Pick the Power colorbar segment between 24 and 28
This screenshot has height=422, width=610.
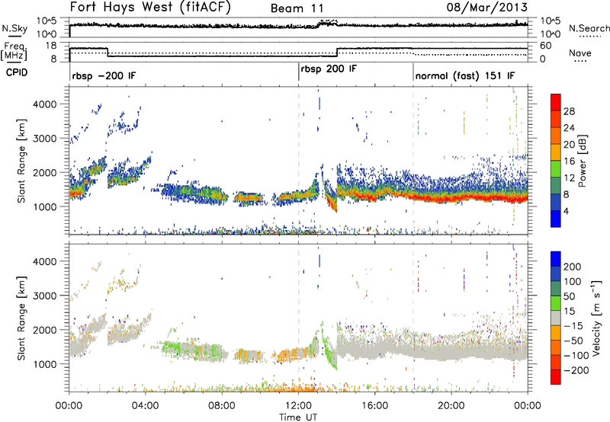click(x=556, y=119)
